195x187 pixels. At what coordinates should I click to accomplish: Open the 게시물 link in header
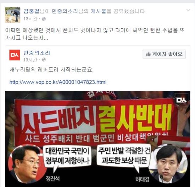click(98, 11)
